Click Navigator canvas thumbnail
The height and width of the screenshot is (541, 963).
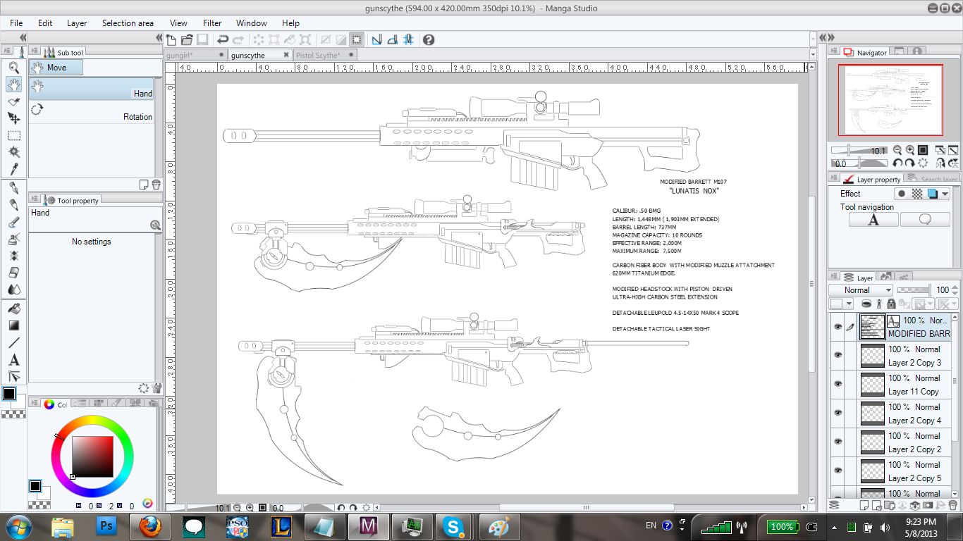890,100
